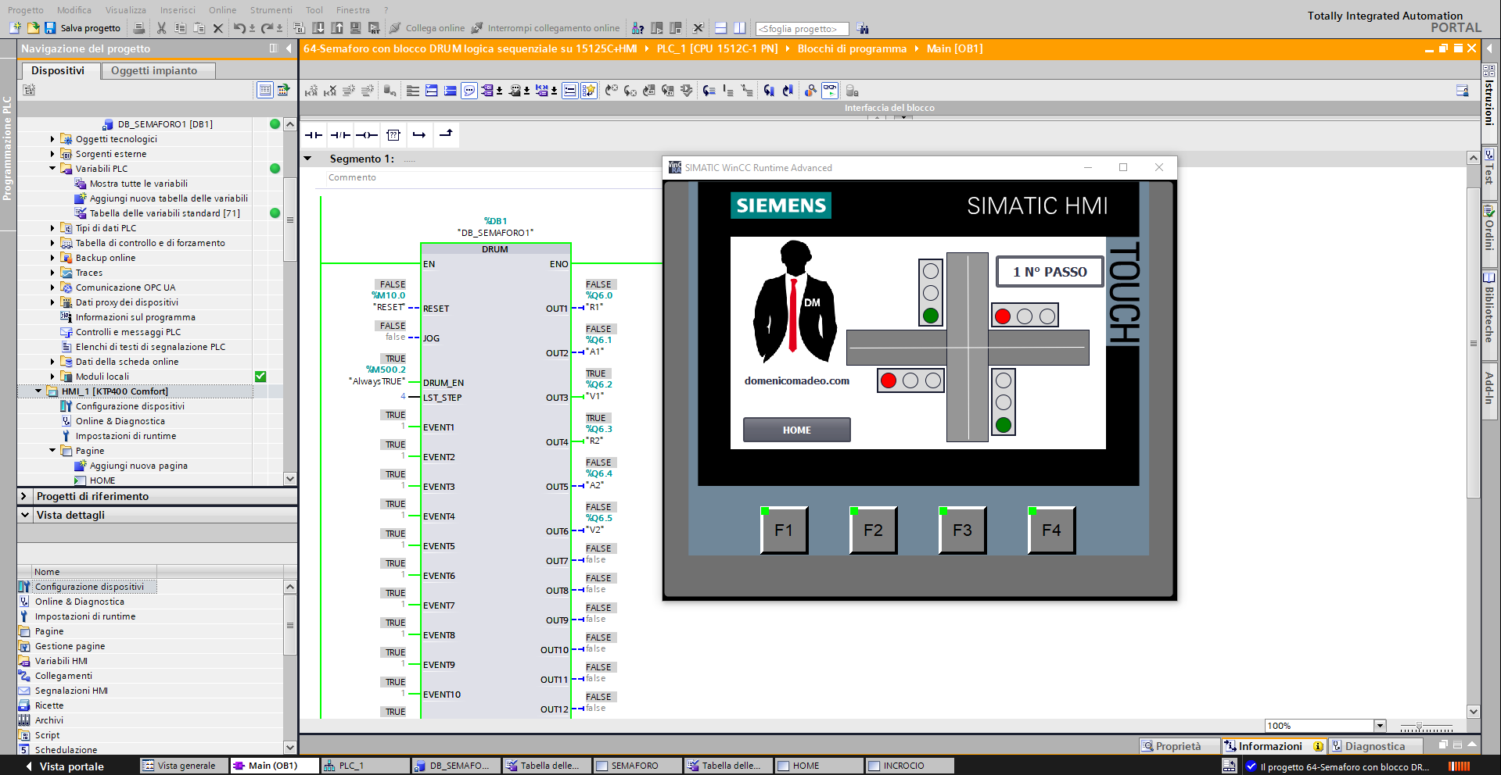Toggle the network comments speech bubble
The height and width of the screenshot is (775, 1501).
tap(469, 91)
